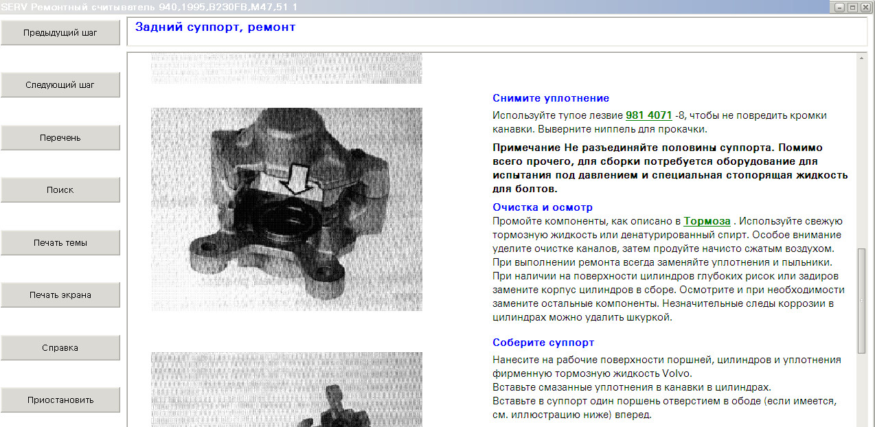
Task: Click the Приостановить button
Action: [60, 400]
